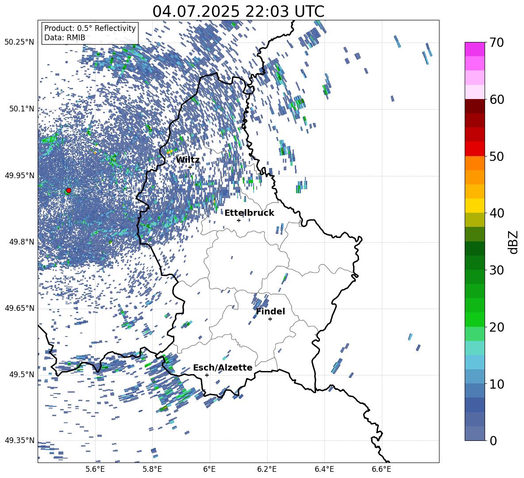Image resolution: width=524 pixels, height=478 pixels.
Task: Click the Product: 0.5° Reflectivity text
Action: point(90,28)
